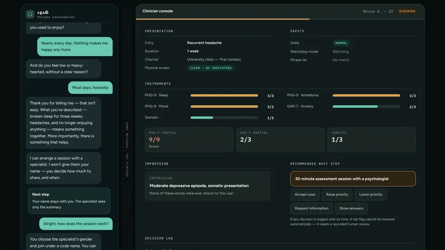Click the PHQ-9 Sleep score bar
Image resolution: width=445 pixels, height=250 pixels.
coord(224,95)
